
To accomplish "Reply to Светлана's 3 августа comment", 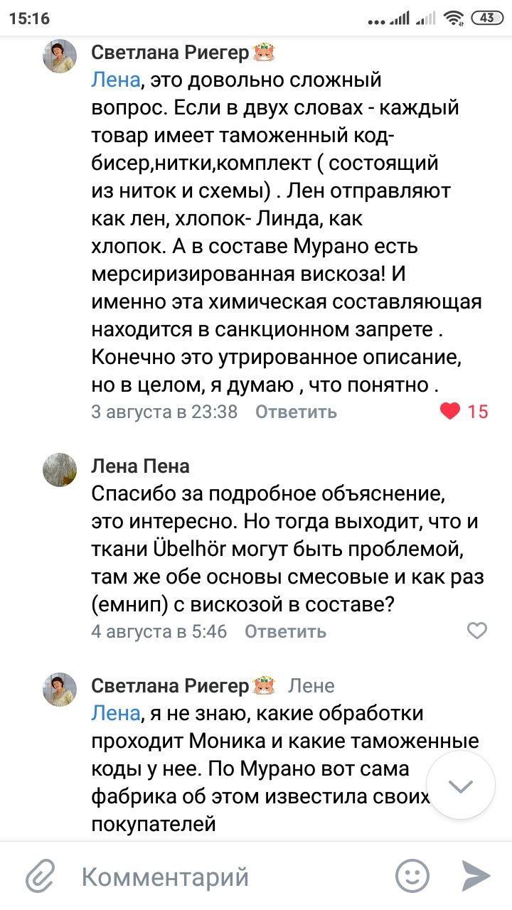I will [296, 412].
